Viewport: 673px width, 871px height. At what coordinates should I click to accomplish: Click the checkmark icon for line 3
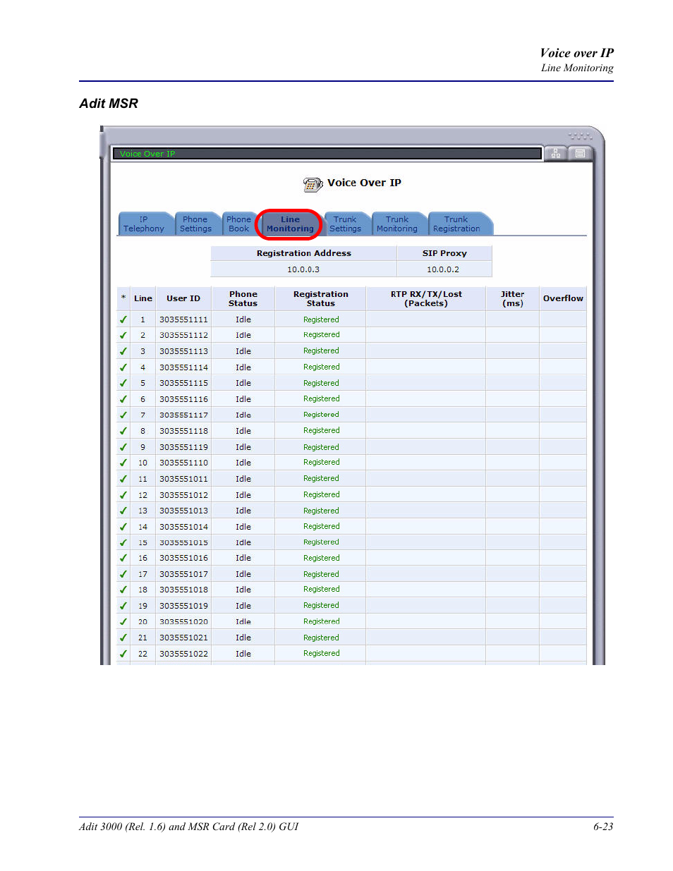click(123, 351)
